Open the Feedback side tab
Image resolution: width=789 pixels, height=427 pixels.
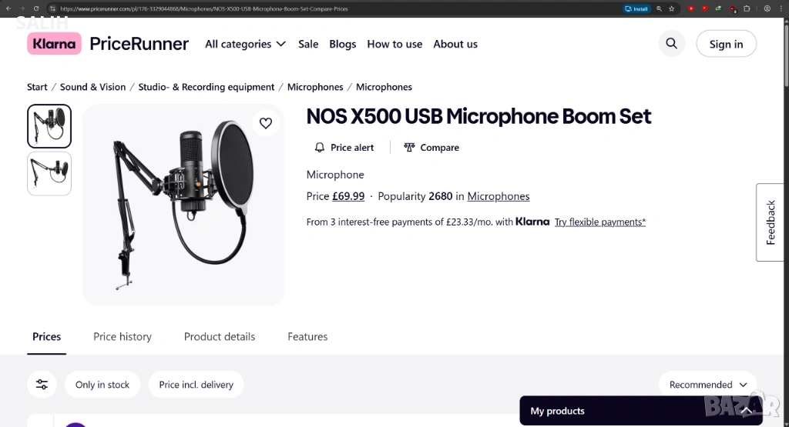[771, 222]
